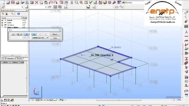Switch to the Géométrie tab
Image resolution: width=189 pixels, height=106 pixels.
pos(10,59)
